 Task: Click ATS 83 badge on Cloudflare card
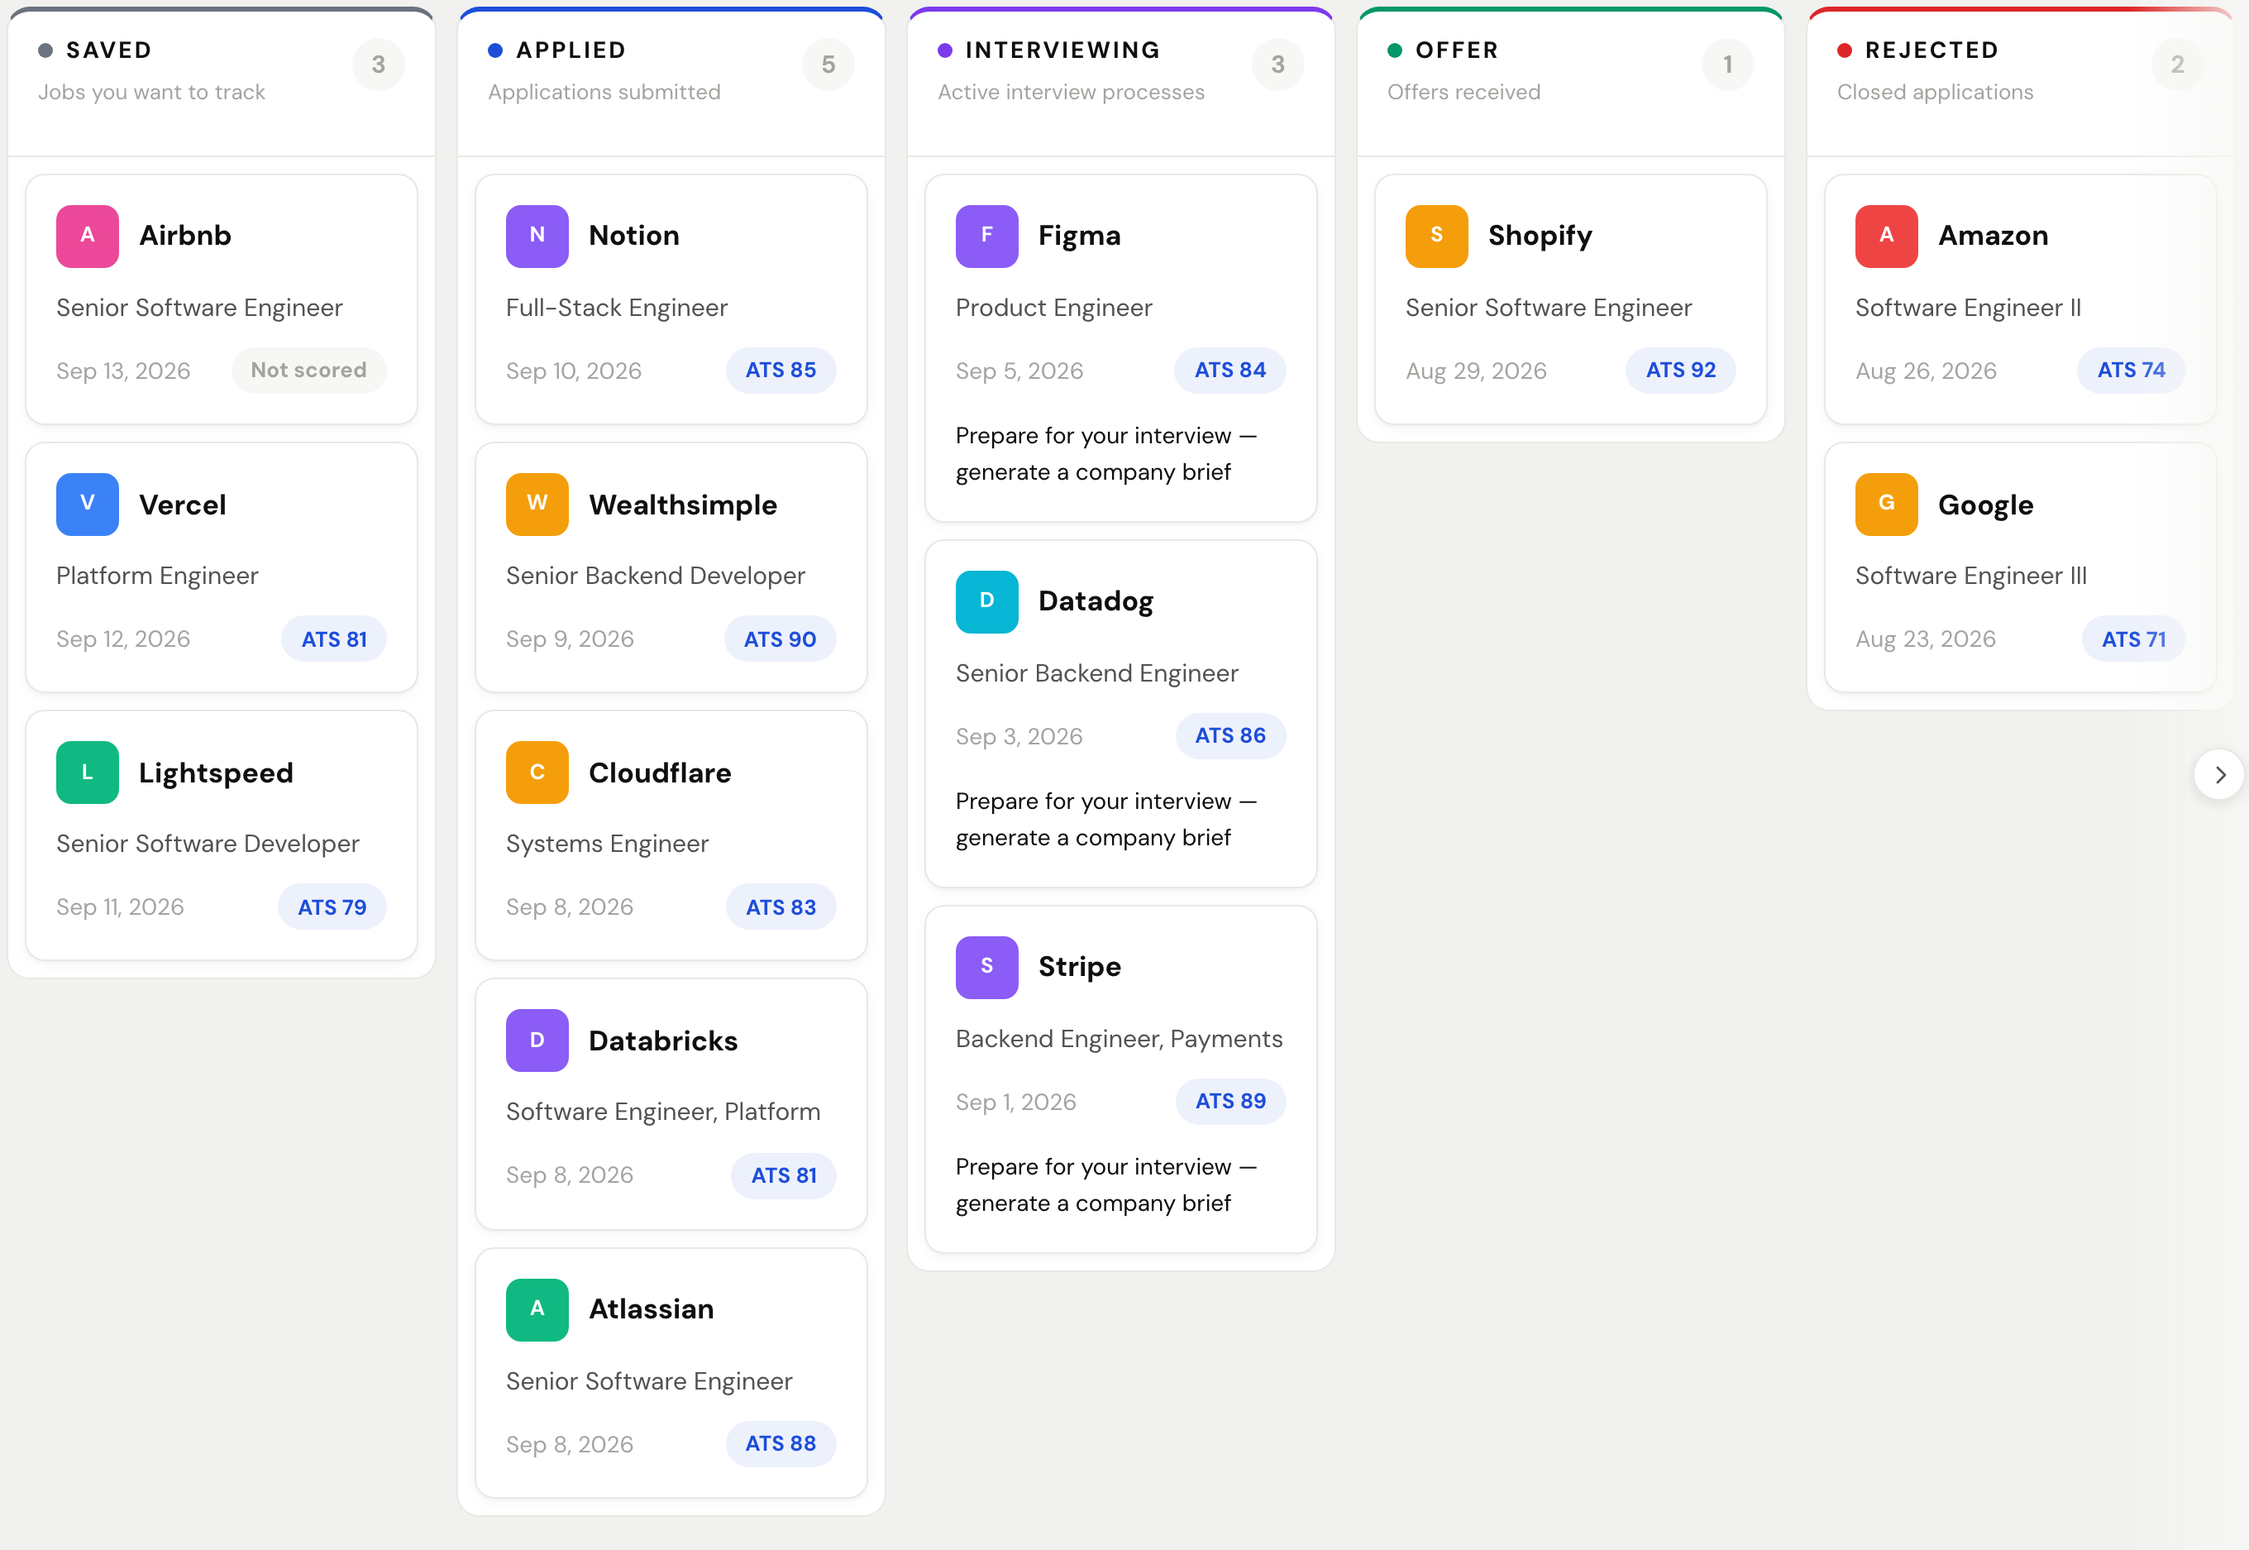point(781,907)
